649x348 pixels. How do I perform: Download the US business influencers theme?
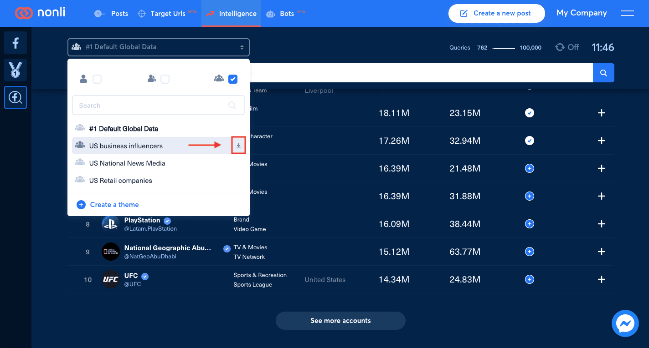(238, 146)
